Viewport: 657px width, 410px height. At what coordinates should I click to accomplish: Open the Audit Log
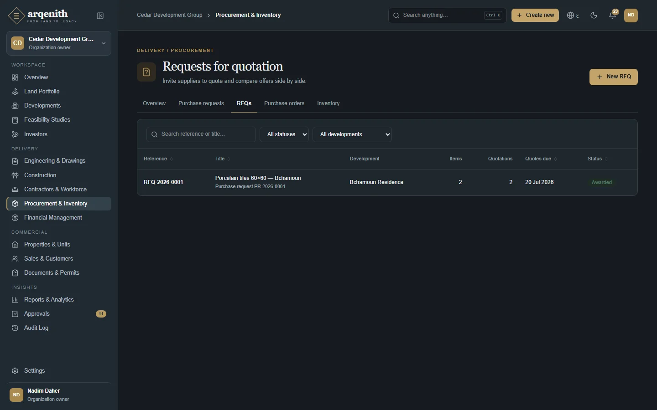pos(59,328)
